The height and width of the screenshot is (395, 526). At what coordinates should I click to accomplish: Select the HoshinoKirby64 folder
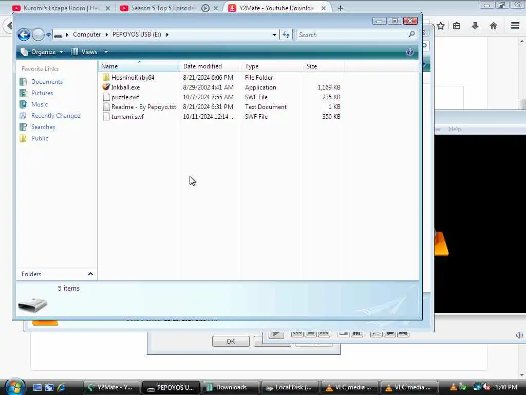[133, 78]
